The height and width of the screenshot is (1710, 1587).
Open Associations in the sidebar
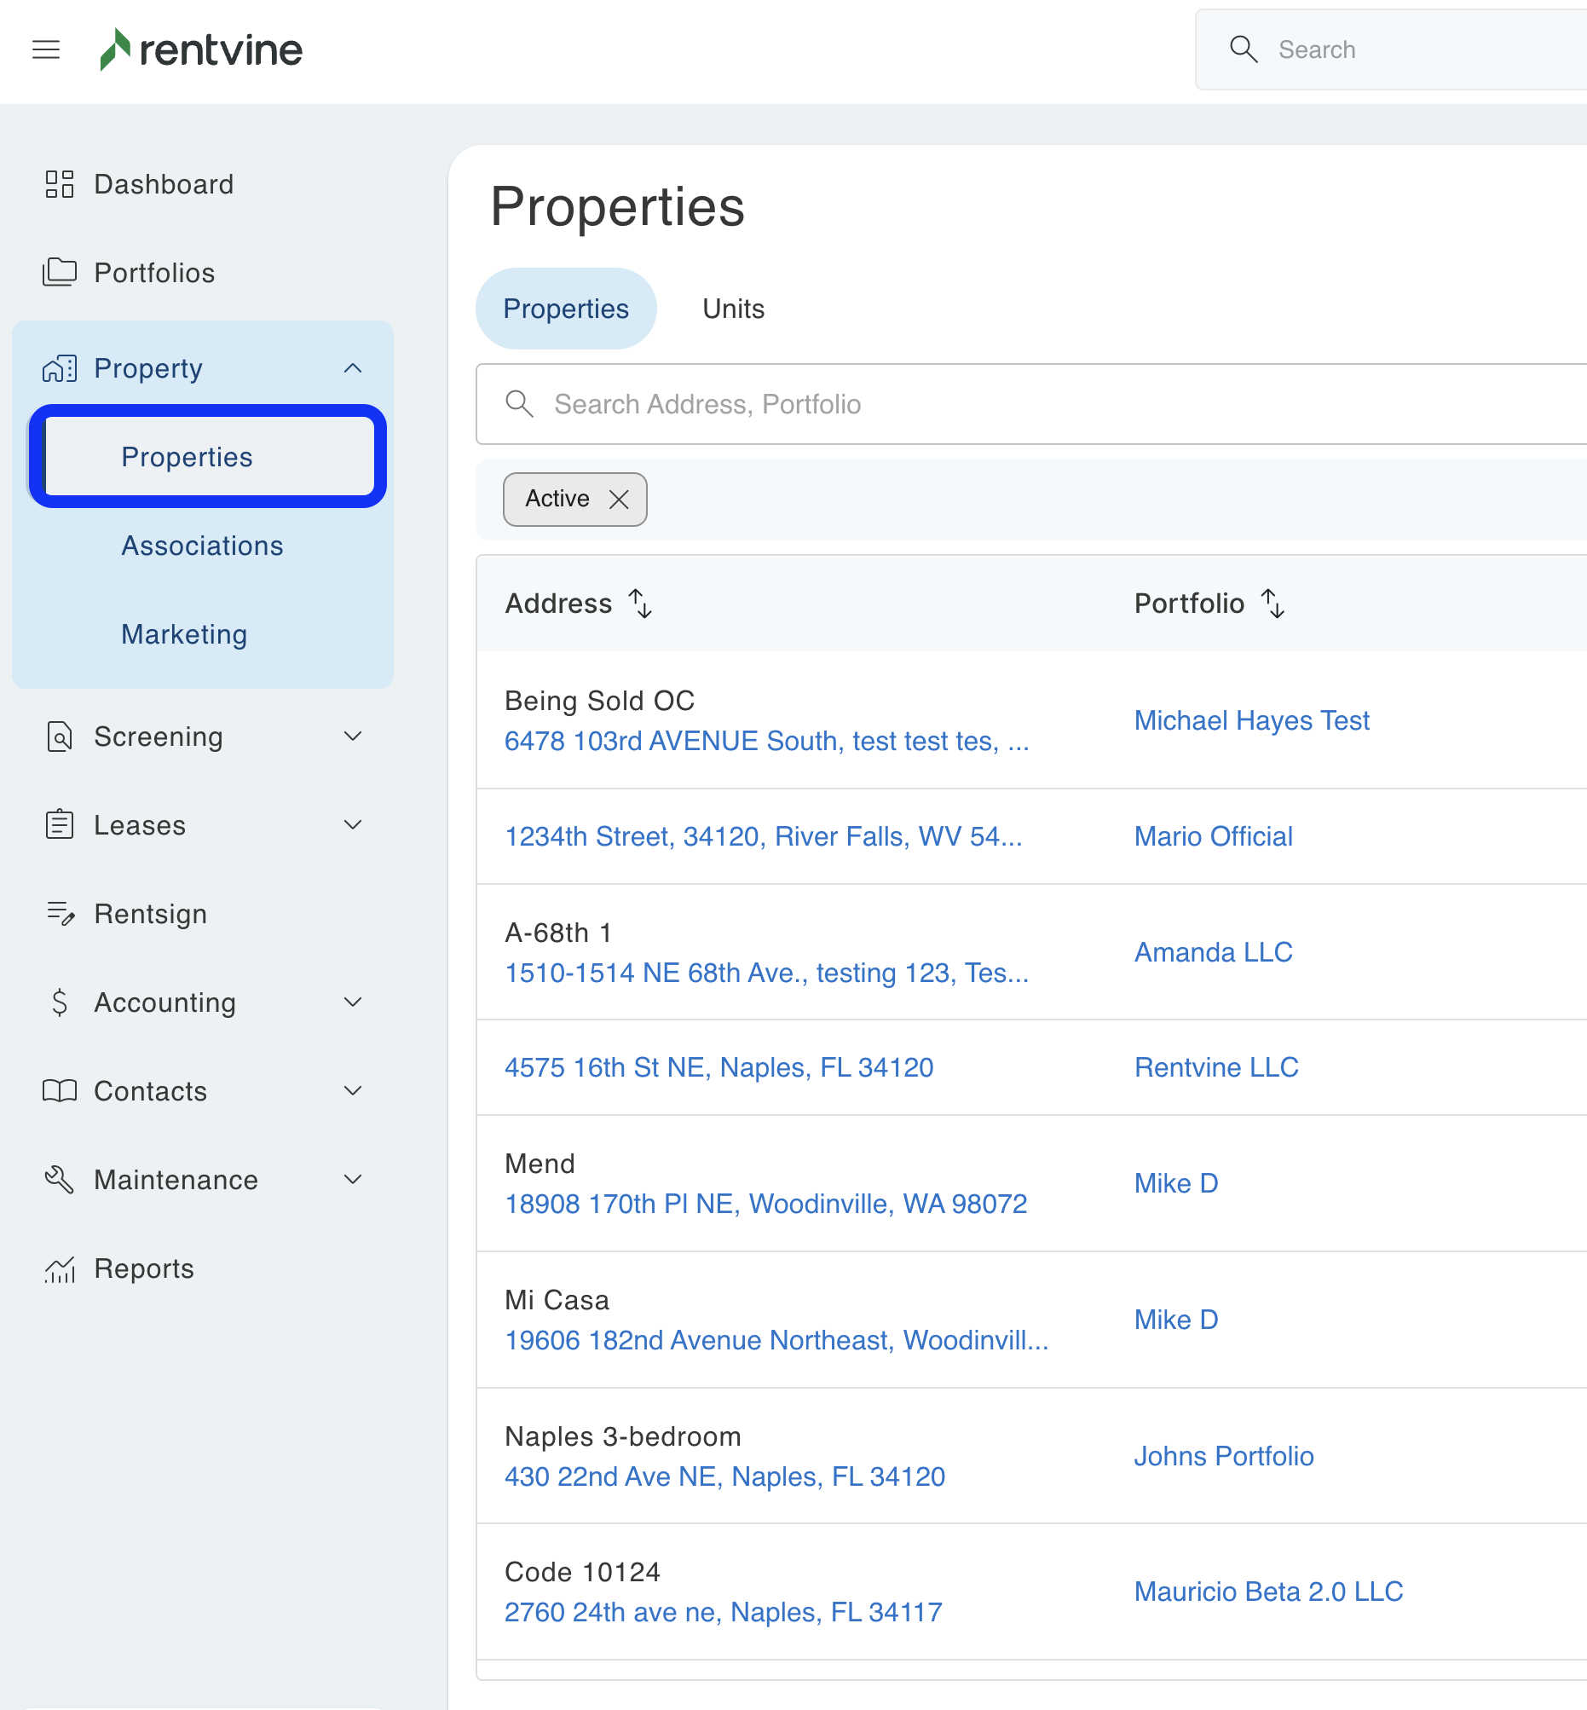tap(202, 546)
